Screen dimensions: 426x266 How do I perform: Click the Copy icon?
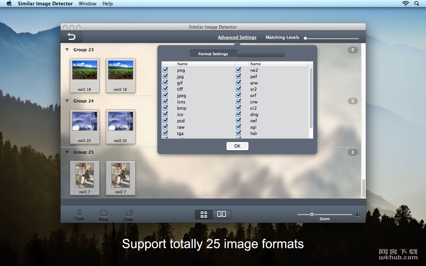[129, 213]
